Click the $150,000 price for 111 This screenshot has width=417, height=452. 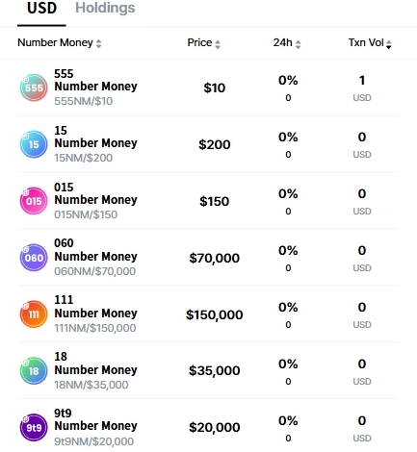click(214, 314)
